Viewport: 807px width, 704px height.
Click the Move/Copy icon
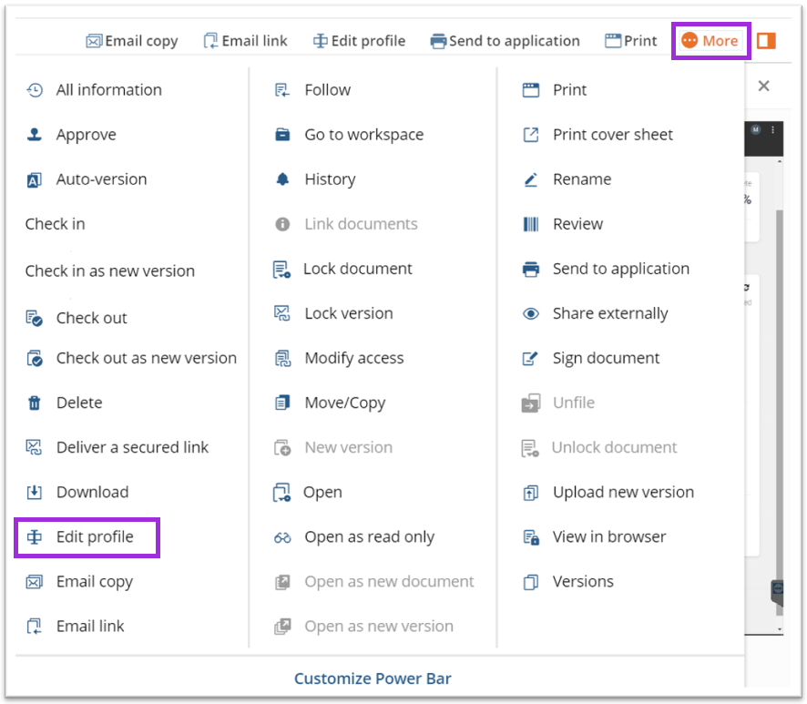click(x=282, y=403)
